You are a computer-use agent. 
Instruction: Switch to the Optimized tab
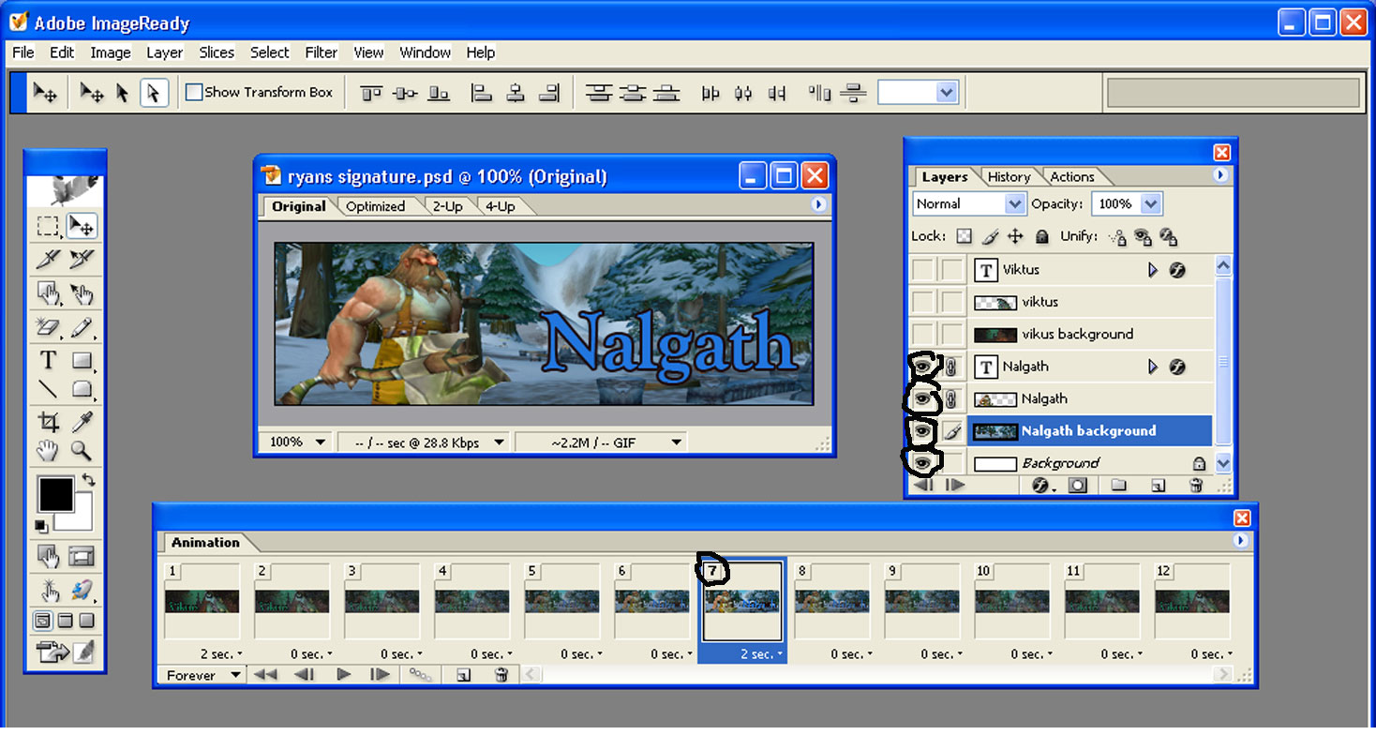coord(375,206)
